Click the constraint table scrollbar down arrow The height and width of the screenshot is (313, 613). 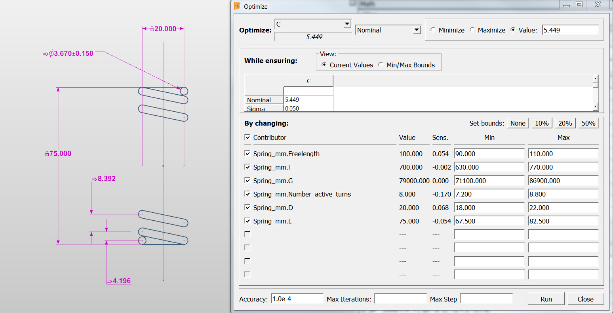coord(596,106)
